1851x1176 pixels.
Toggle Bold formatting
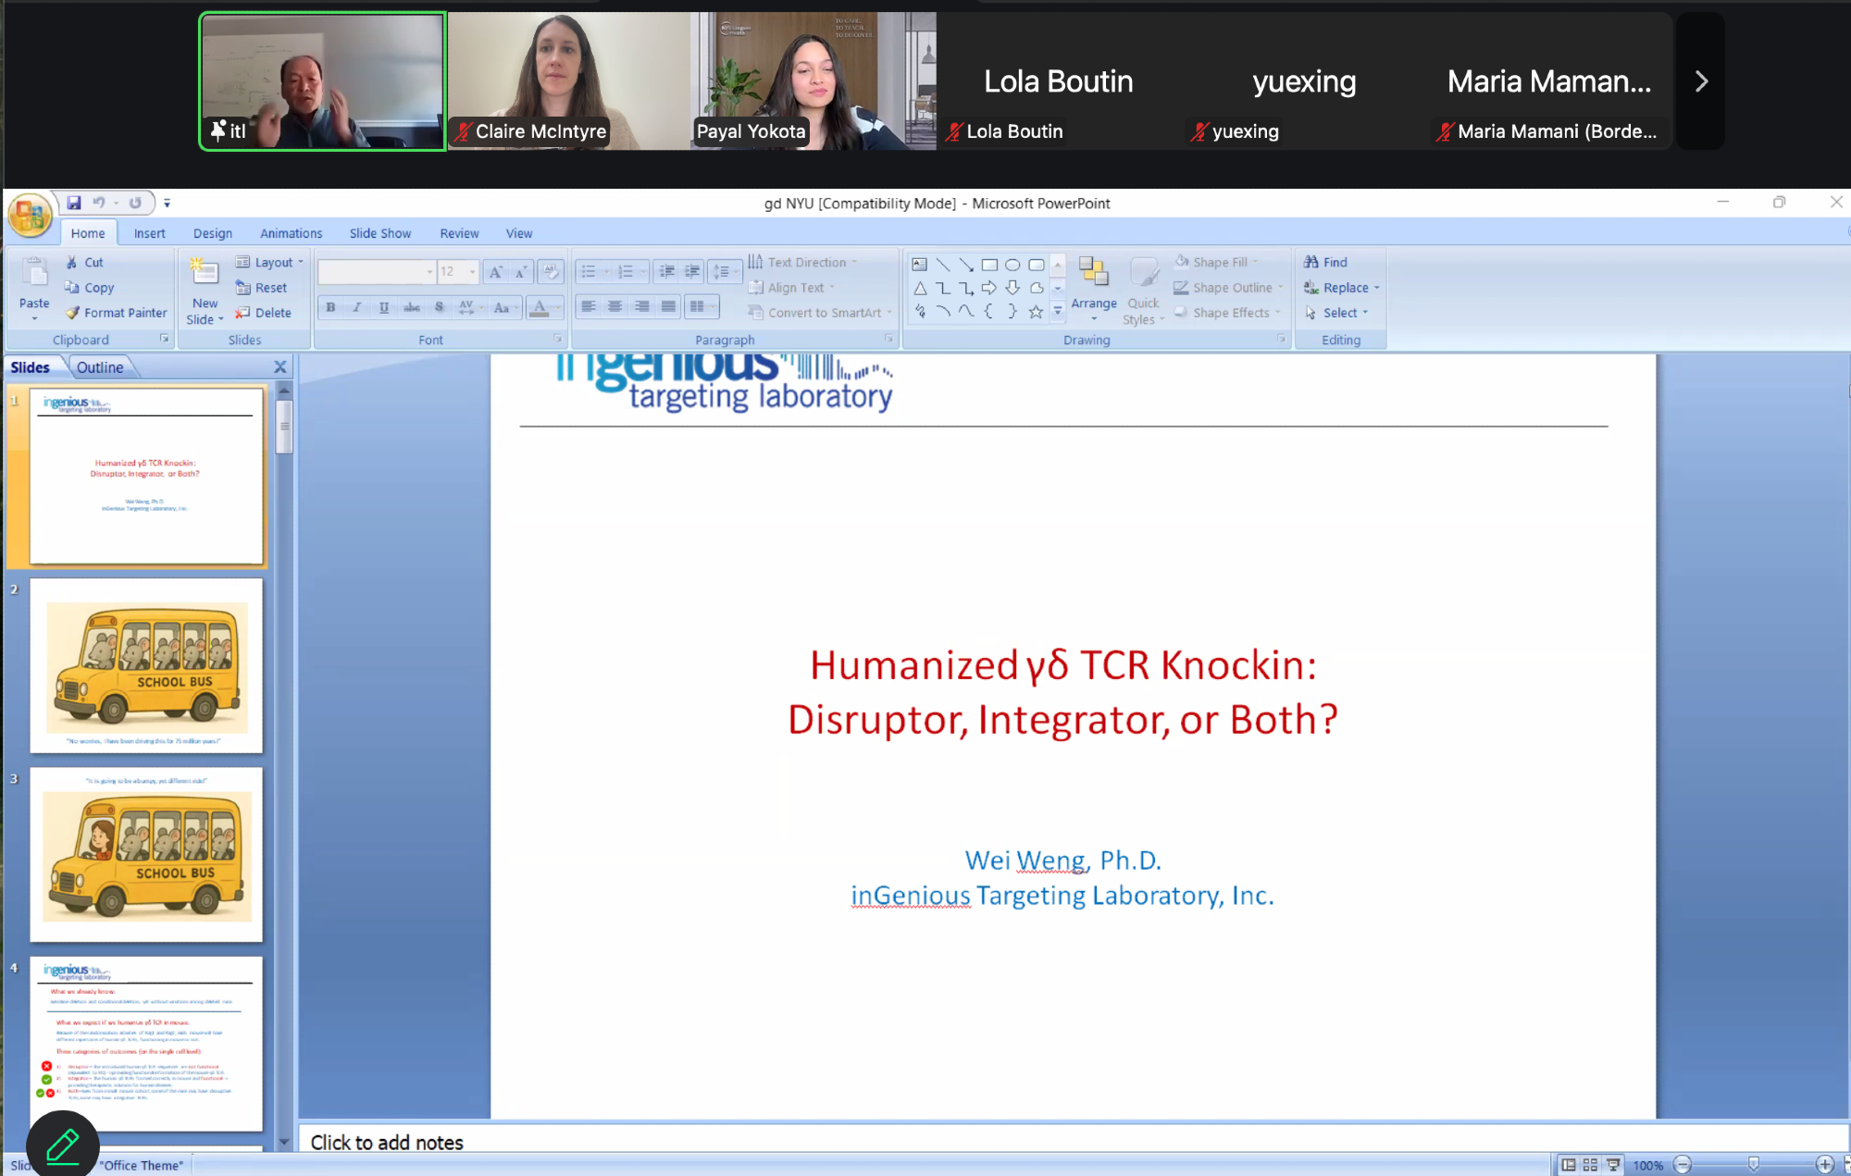click(330, 307)
